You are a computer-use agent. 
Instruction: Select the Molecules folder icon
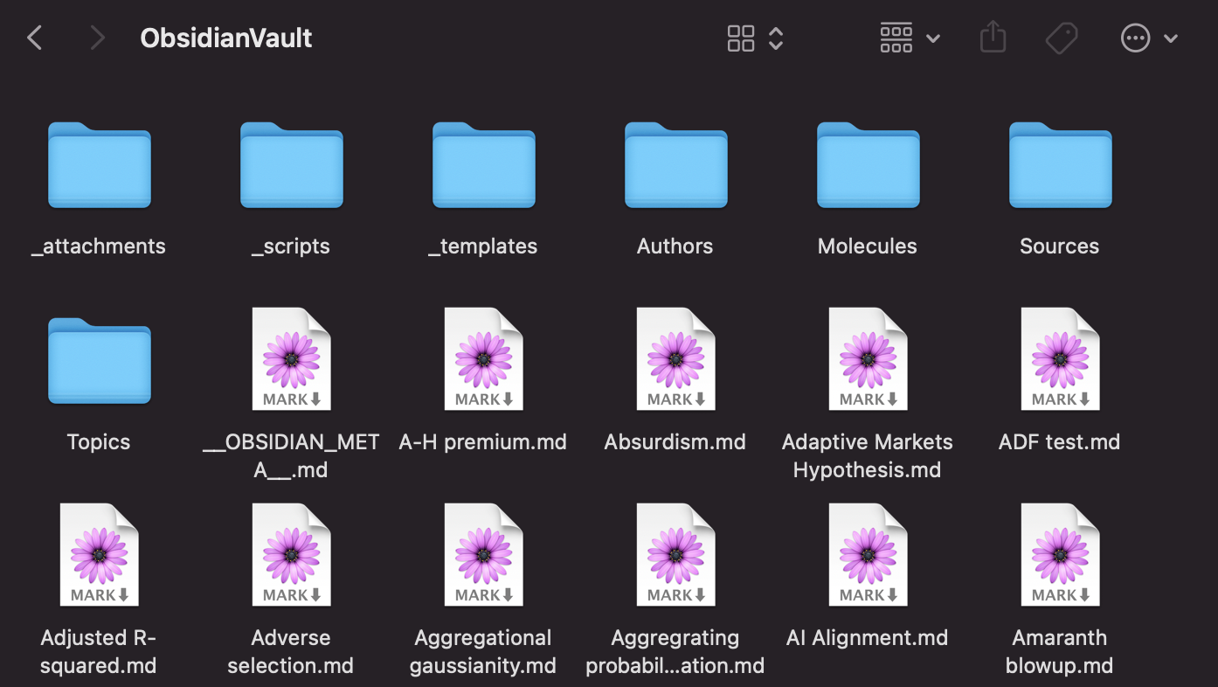[x=868, y=165]
